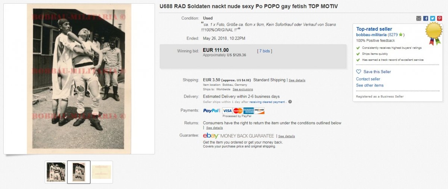The height and width of the screenshot is (189, 448).
Task: Open the receiving cleared payment link
Action: (267, 102)
